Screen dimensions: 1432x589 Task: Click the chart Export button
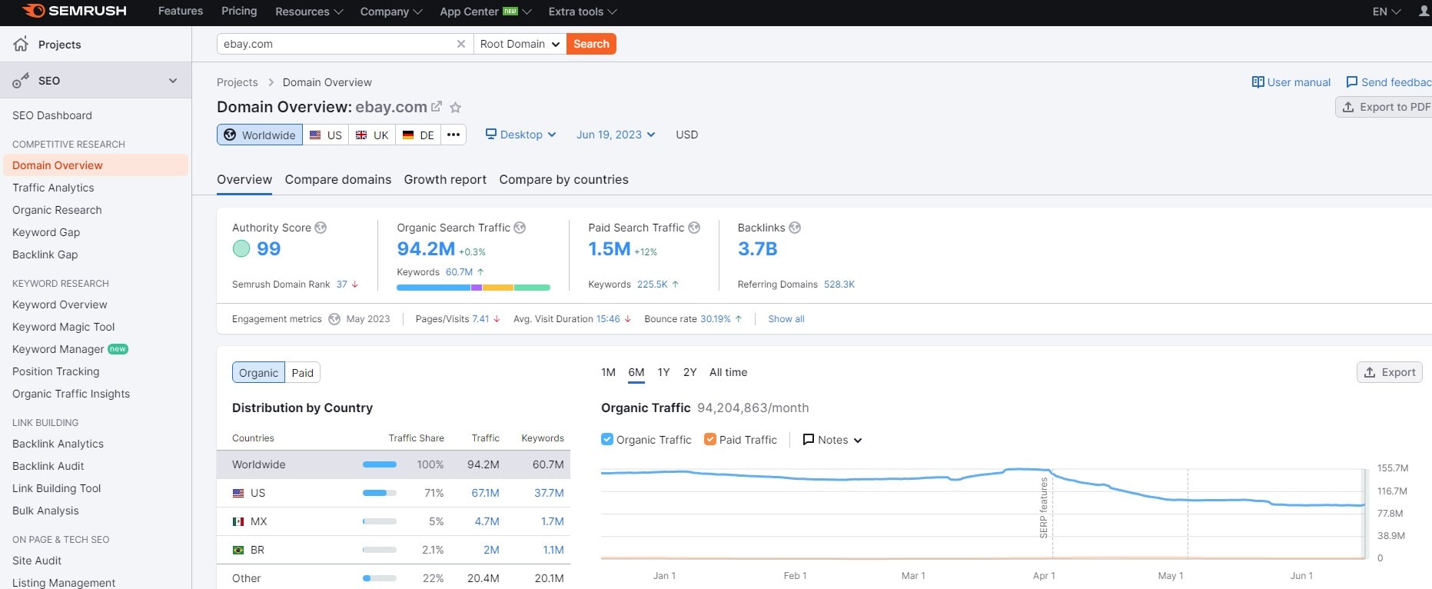(x=1390, y=372)
